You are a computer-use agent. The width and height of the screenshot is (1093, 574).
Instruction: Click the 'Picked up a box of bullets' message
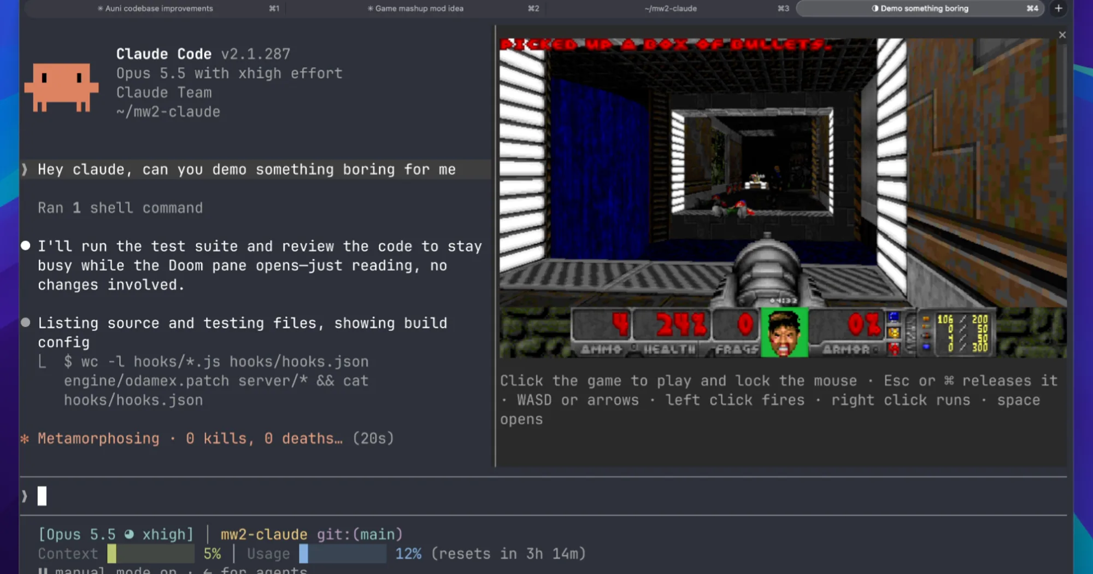(x=666, y=44)
